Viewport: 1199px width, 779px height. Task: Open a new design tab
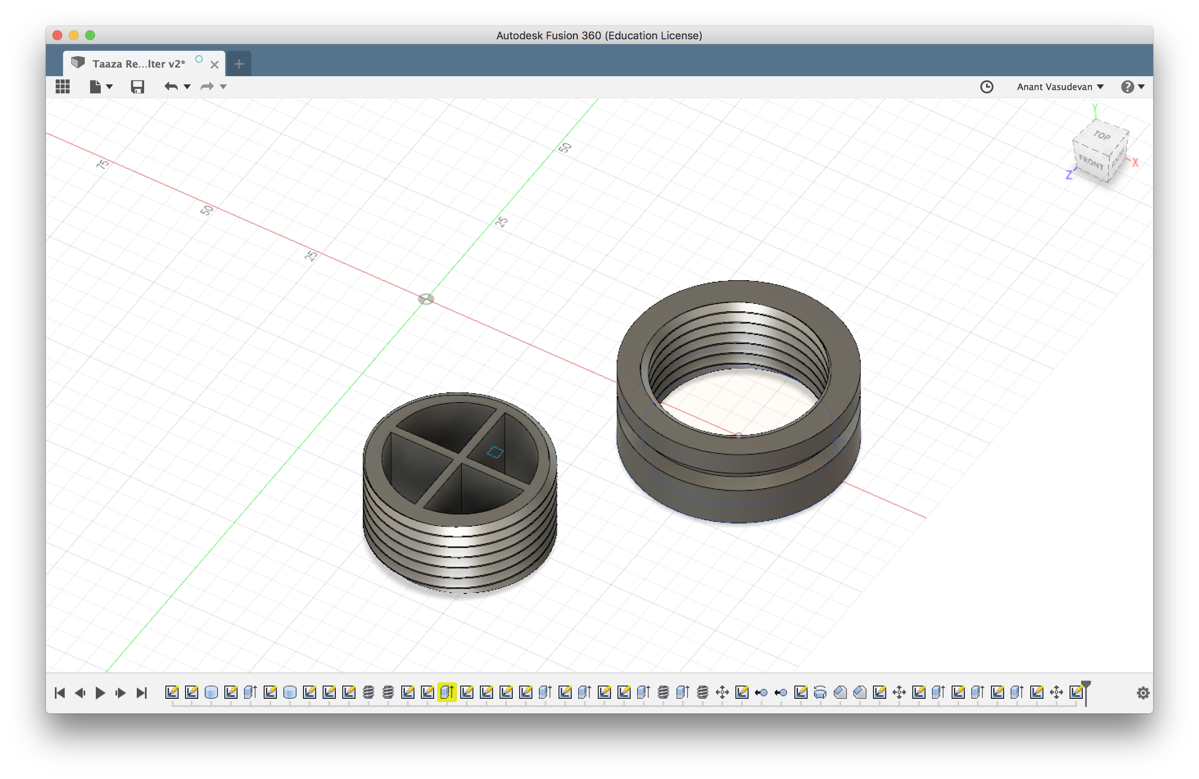coord(239,64)
